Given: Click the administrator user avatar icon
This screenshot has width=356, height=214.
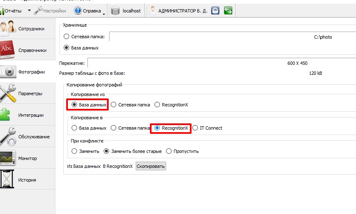Looking at the screenshot, I should click(x=153, y=10).
